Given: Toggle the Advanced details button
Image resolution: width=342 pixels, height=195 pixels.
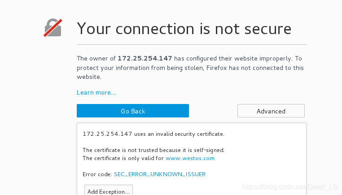Looking at the screenshot, I should click(x=271, y=111).
